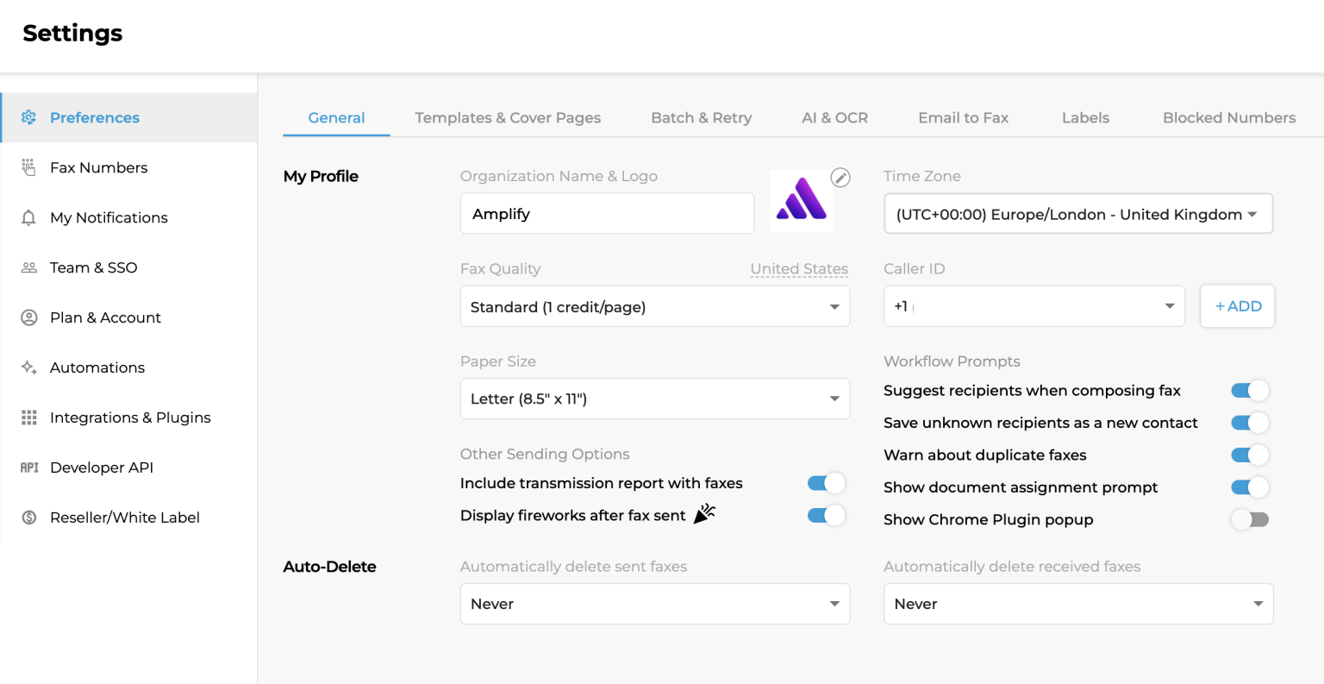
Task: Click the My Notifications bell icon
Action: (x=28, y=217)
